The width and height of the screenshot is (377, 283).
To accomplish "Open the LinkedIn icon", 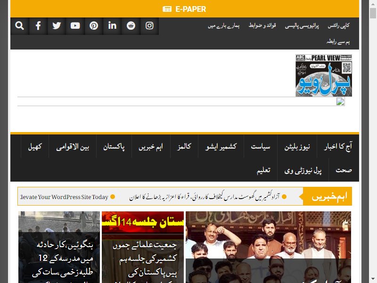I will pyautogui.click(x=112, y=26).
